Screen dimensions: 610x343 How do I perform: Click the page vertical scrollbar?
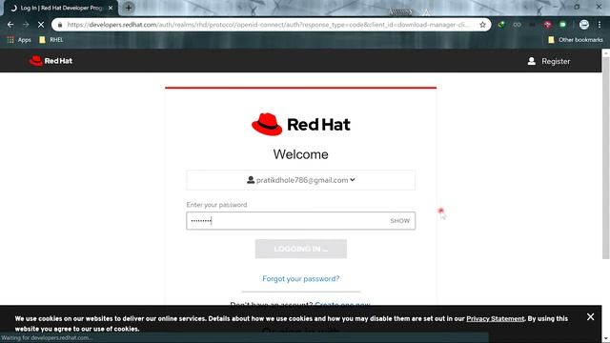pyautogui.click(x=606, y=157)
